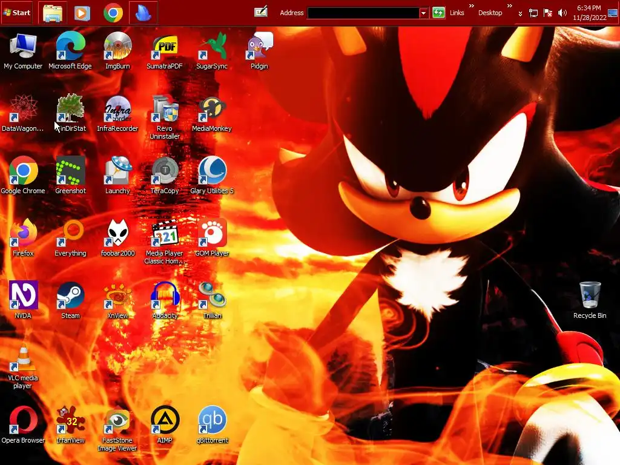Select the SugarSync hummingbird icon
Screen dimensions: 620x465
coord(212,51)
